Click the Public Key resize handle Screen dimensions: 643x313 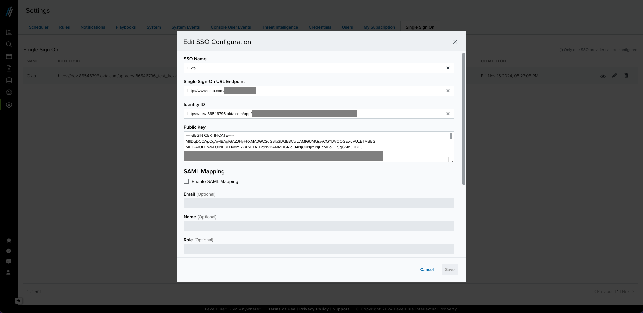(x=451, y=160)
